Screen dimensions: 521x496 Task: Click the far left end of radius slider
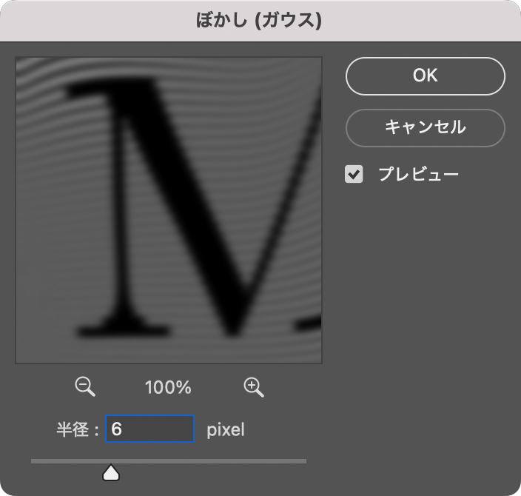point(33,461)
